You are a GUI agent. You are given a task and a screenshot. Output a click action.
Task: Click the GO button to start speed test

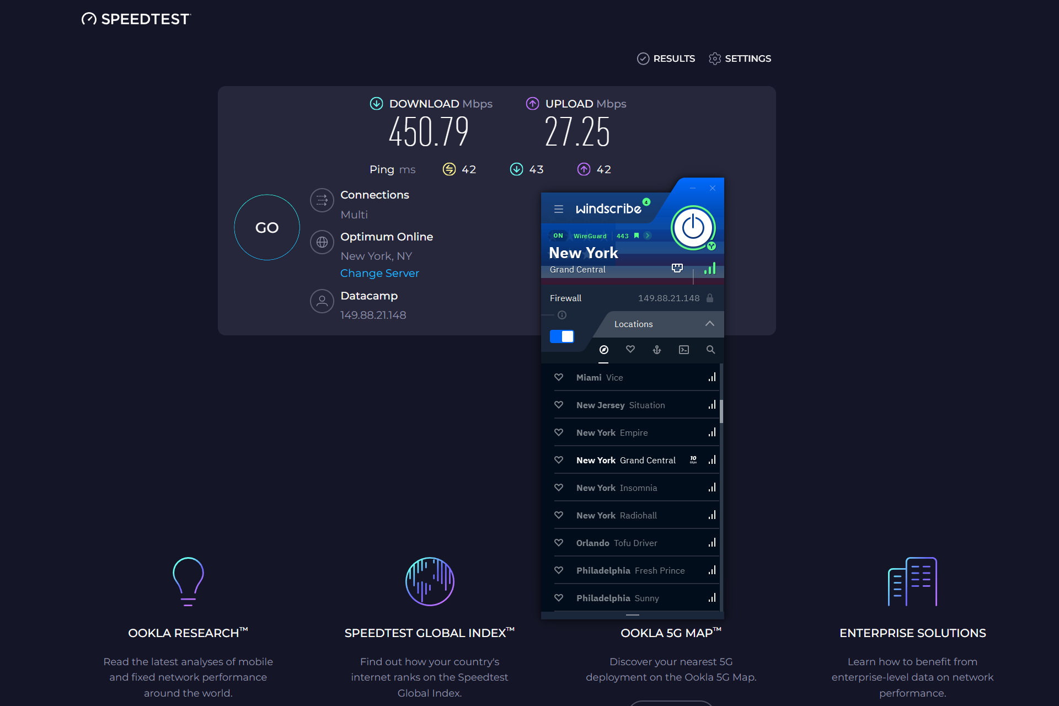click(x=267, y=228)
